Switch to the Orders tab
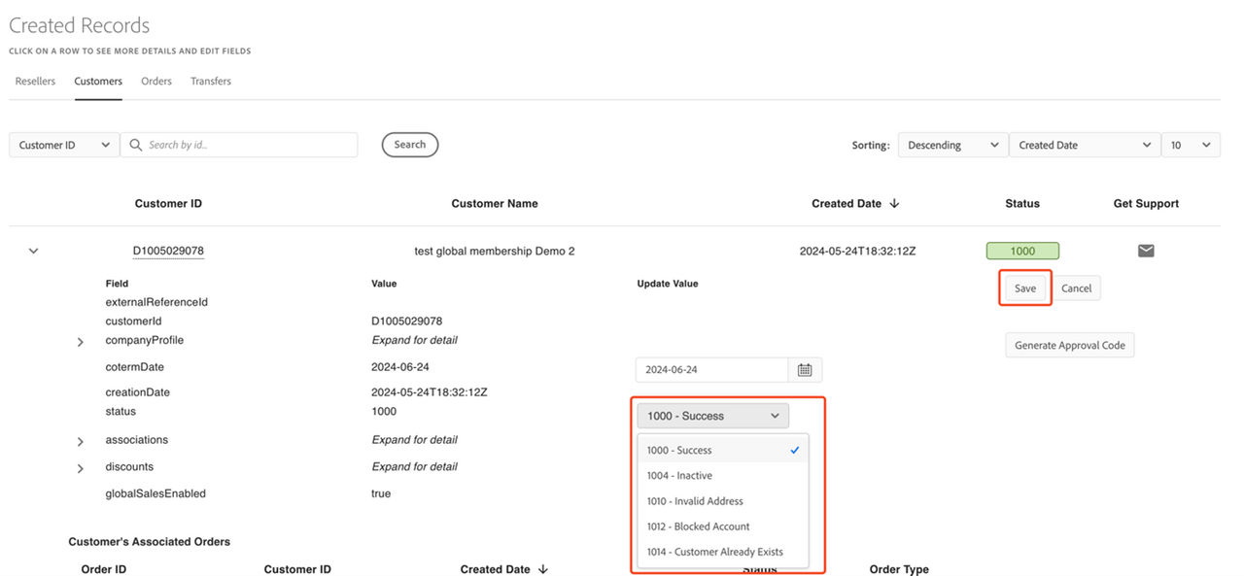 [x=156, y=82]
